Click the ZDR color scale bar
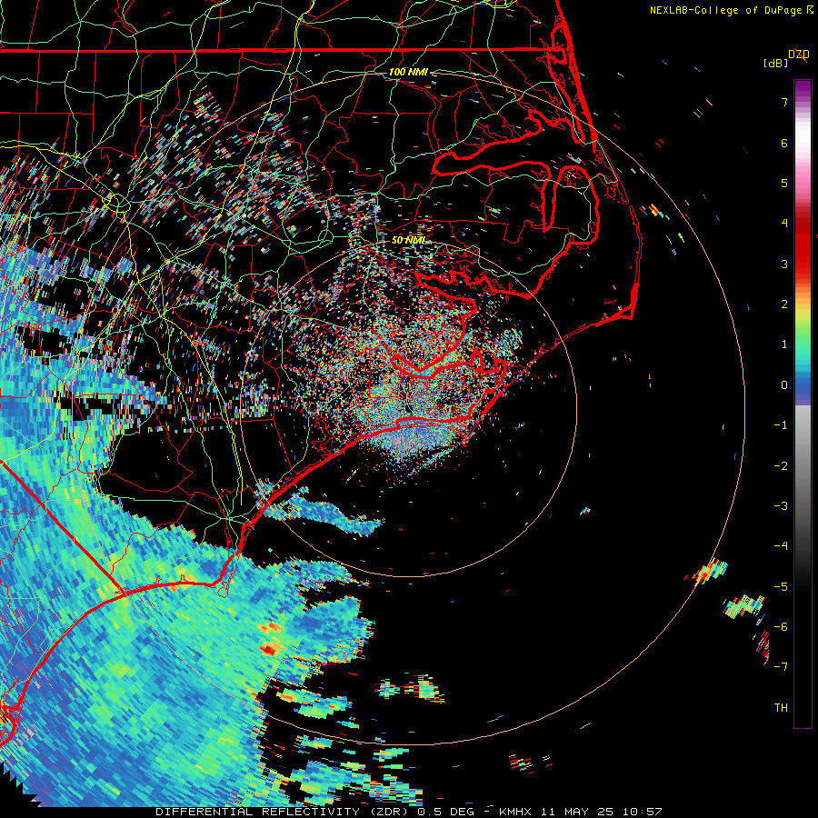This screenshot has width=818, height=818. coord(803,404)
